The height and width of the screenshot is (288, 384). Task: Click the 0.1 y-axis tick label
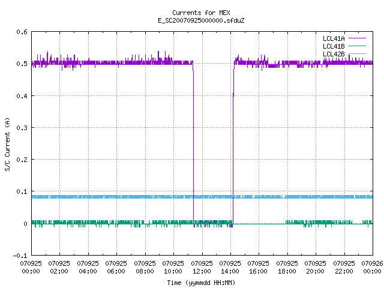coord(22,191)
